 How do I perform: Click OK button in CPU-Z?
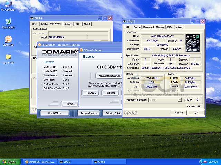tap(196, 113)
